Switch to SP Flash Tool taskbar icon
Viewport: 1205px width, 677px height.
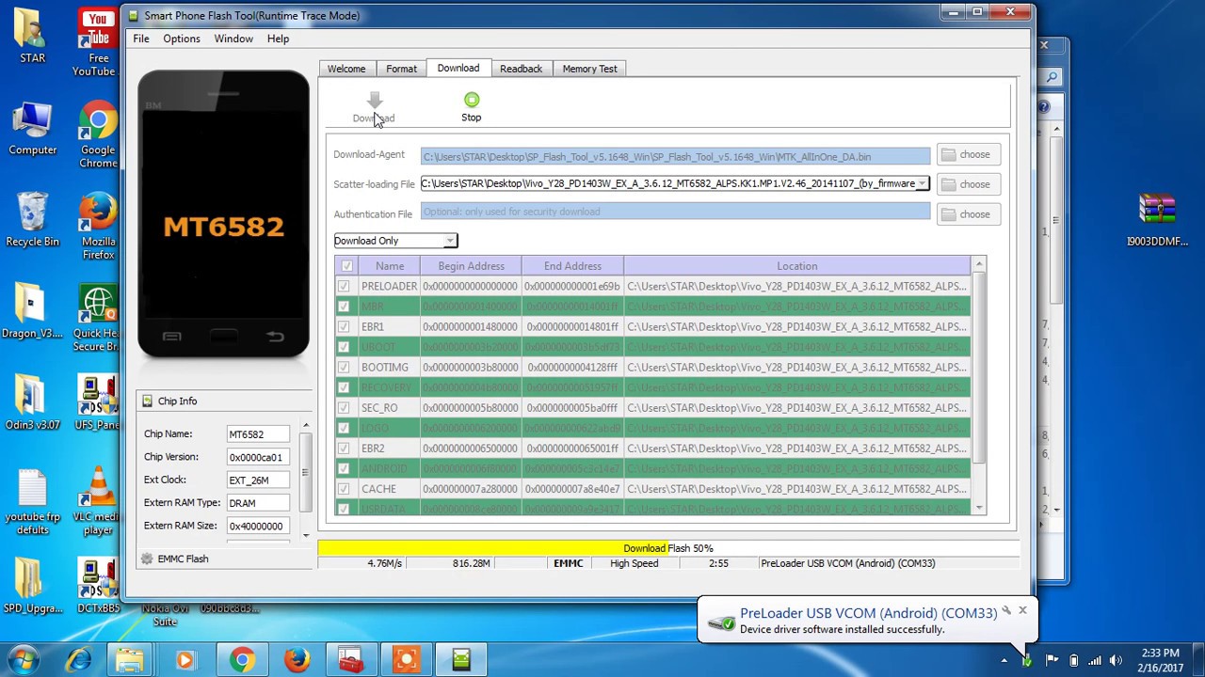pos(461,660)
